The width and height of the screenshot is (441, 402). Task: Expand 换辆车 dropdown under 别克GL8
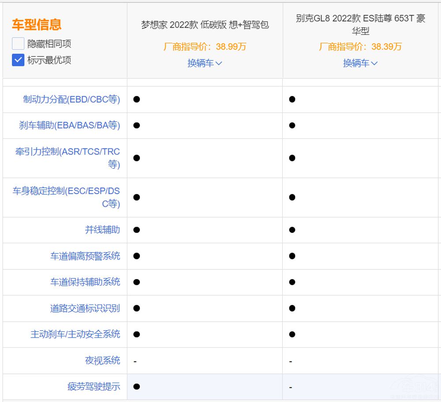360,63
